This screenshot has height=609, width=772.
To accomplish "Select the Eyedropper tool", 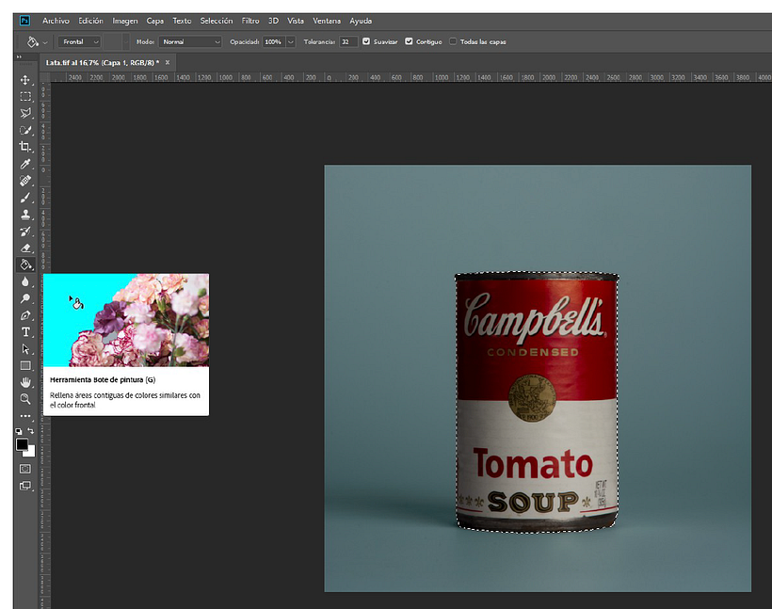I will click(x=25, y=164).
